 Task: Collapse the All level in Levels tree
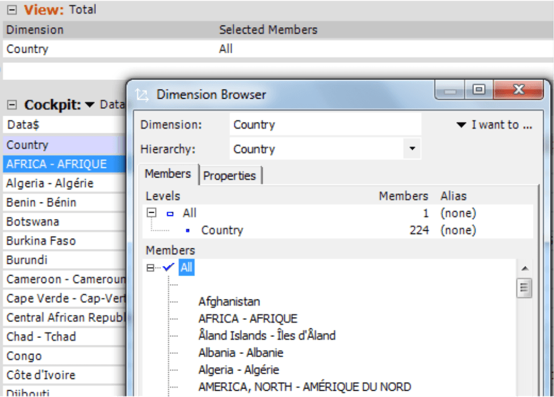pos(152,213)
